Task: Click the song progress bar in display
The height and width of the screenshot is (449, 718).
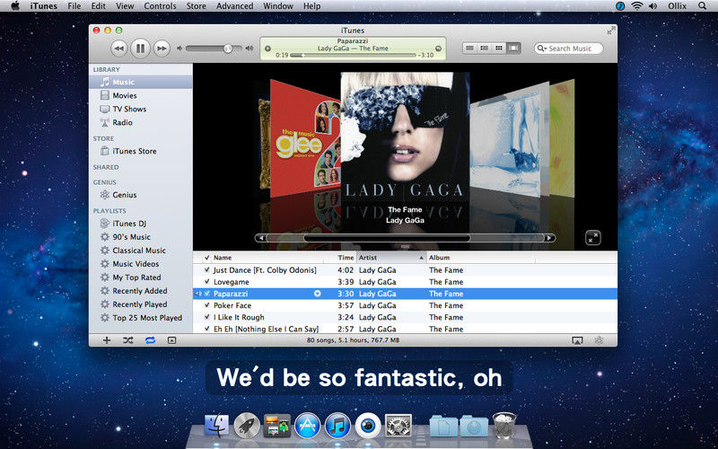Action: (353, 56)
